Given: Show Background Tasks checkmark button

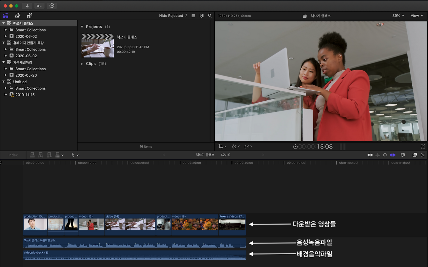Looking at the screenshot, I should 51,6.
